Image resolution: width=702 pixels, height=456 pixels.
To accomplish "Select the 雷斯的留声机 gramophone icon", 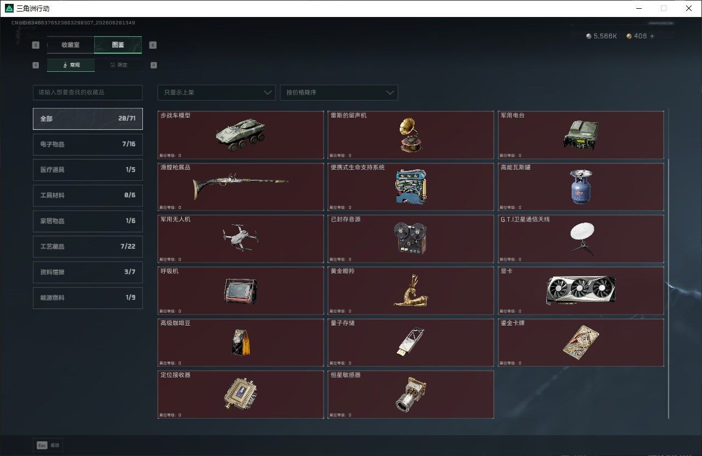I will coord(411,135).
